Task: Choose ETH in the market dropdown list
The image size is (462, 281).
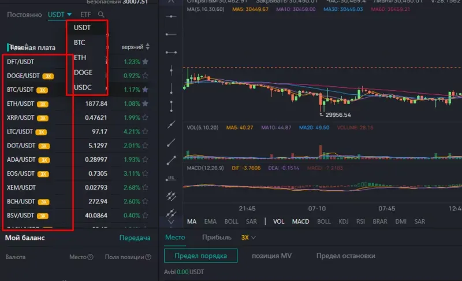Action: (80, 57)
